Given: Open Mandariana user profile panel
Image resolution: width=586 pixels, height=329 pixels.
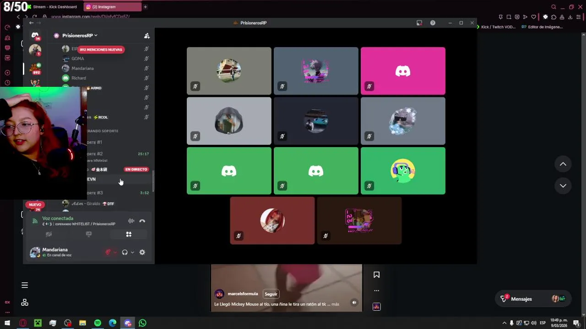Looking at the screenshot, I should [55, 252].
